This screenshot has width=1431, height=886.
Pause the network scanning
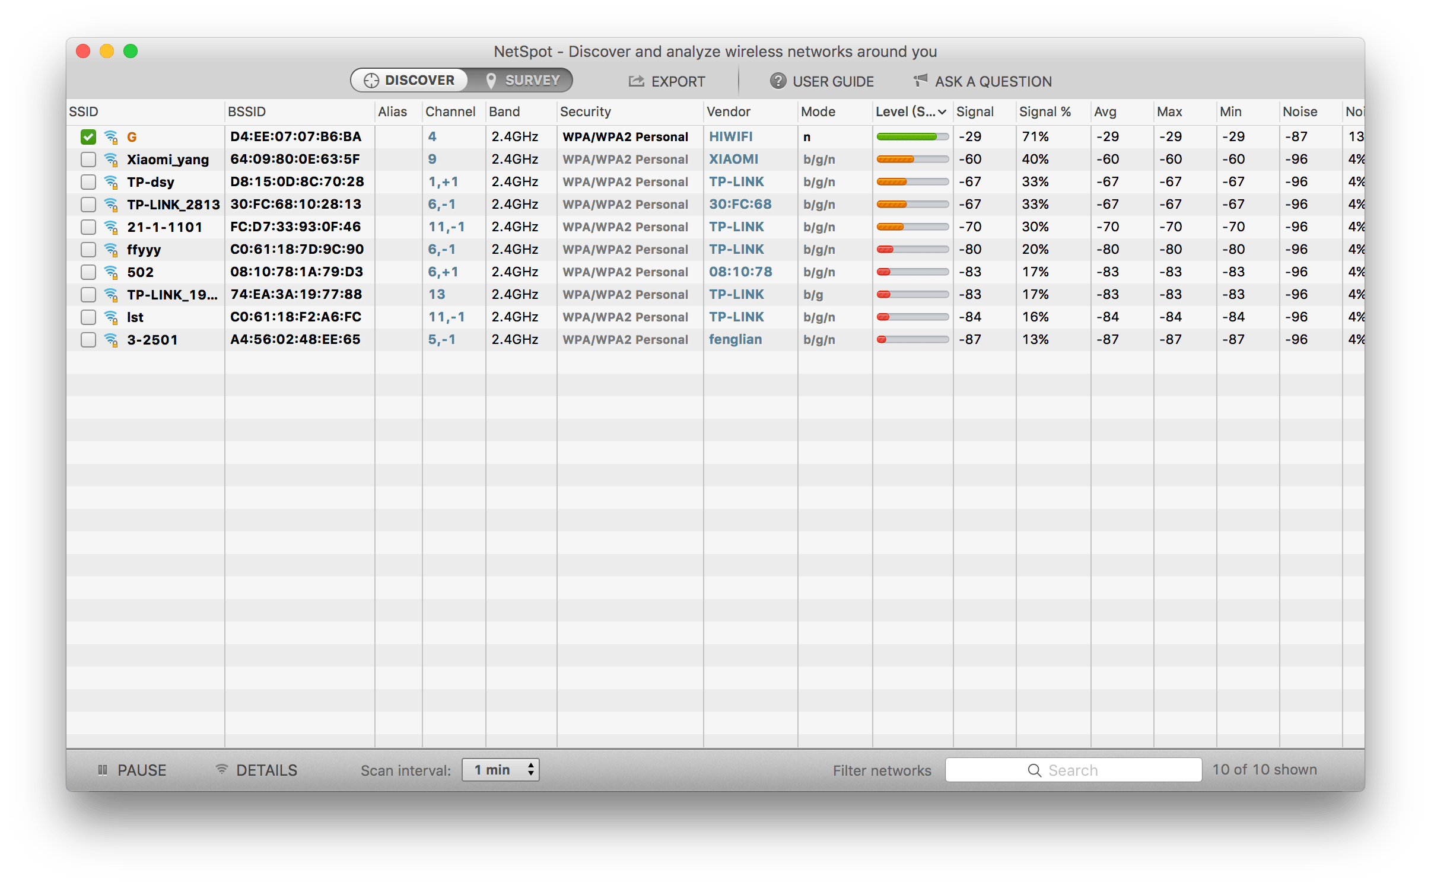(132, 770)
